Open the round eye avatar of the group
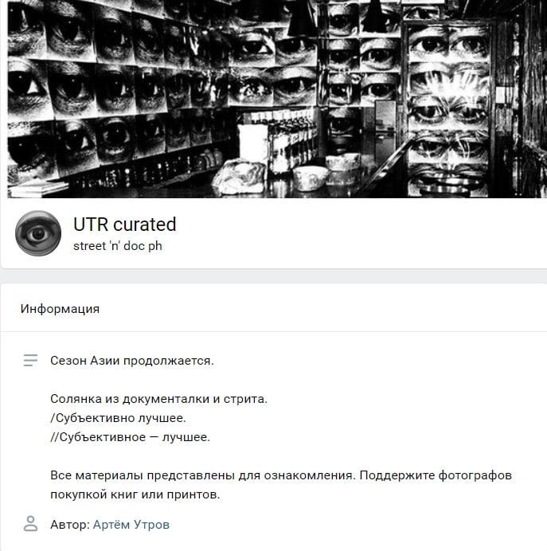Image resolution: width=547 pixels, height=551 pixels. point(38,233)
